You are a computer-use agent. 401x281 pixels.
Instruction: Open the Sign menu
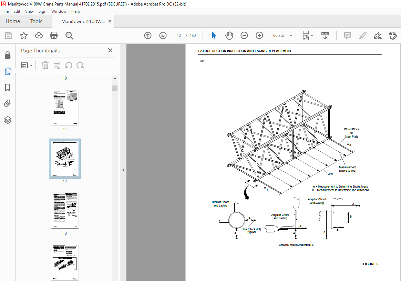42,11
